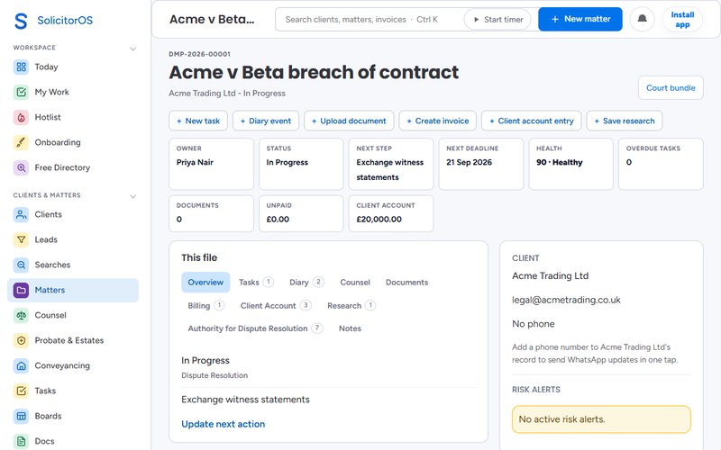Click the matter reference DMP-2026-00001

tap(199, 54)
